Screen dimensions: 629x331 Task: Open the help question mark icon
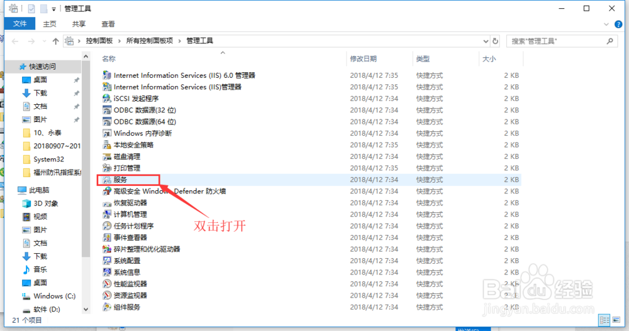618,24
